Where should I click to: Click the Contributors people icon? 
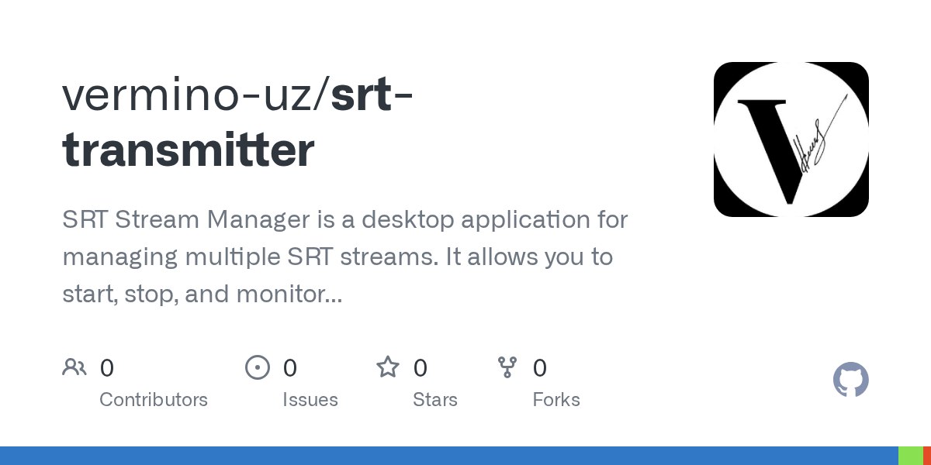[x=74, y=367]
